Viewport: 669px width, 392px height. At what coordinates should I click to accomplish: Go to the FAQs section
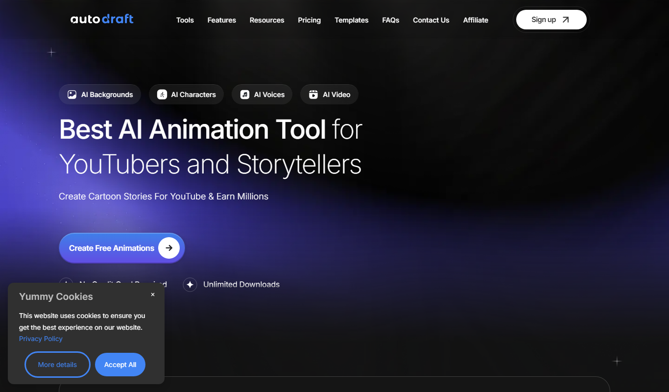tap(391, 20)
